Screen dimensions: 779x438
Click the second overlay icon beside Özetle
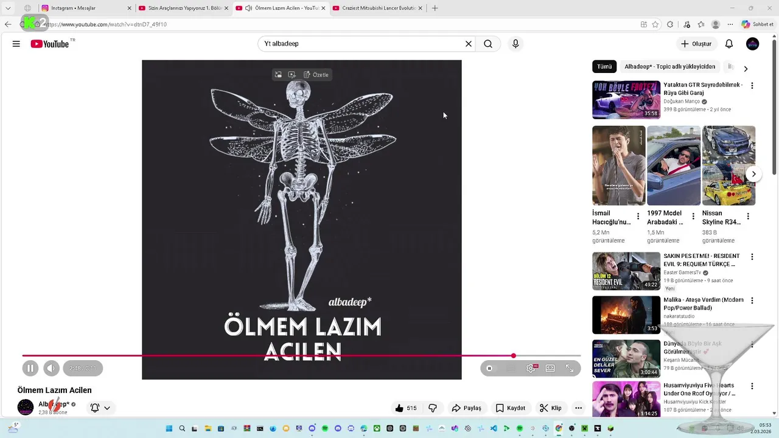click(292, 75)
